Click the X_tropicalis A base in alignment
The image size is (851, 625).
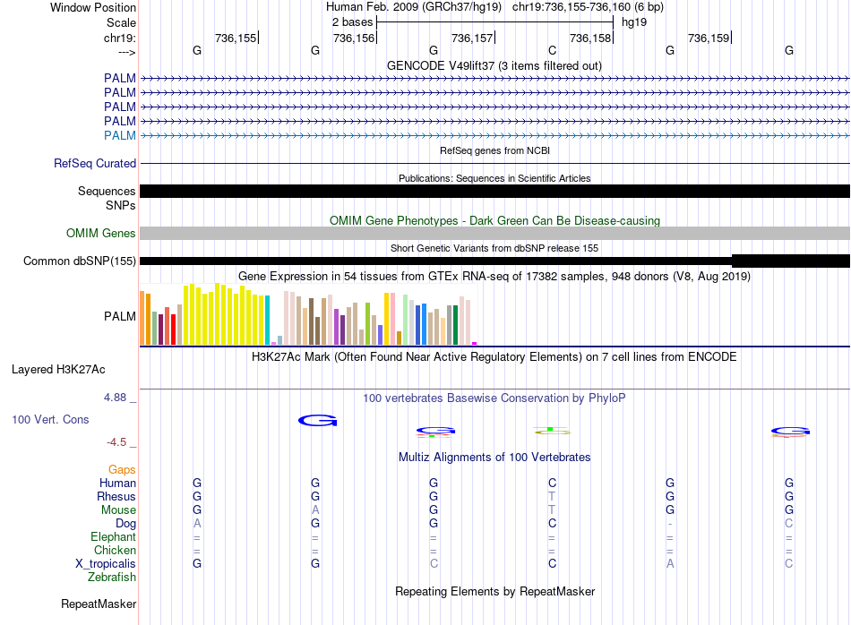670,564
